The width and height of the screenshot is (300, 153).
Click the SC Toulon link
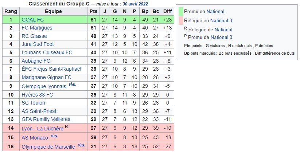pyautogui.click(x=33, y=103)
